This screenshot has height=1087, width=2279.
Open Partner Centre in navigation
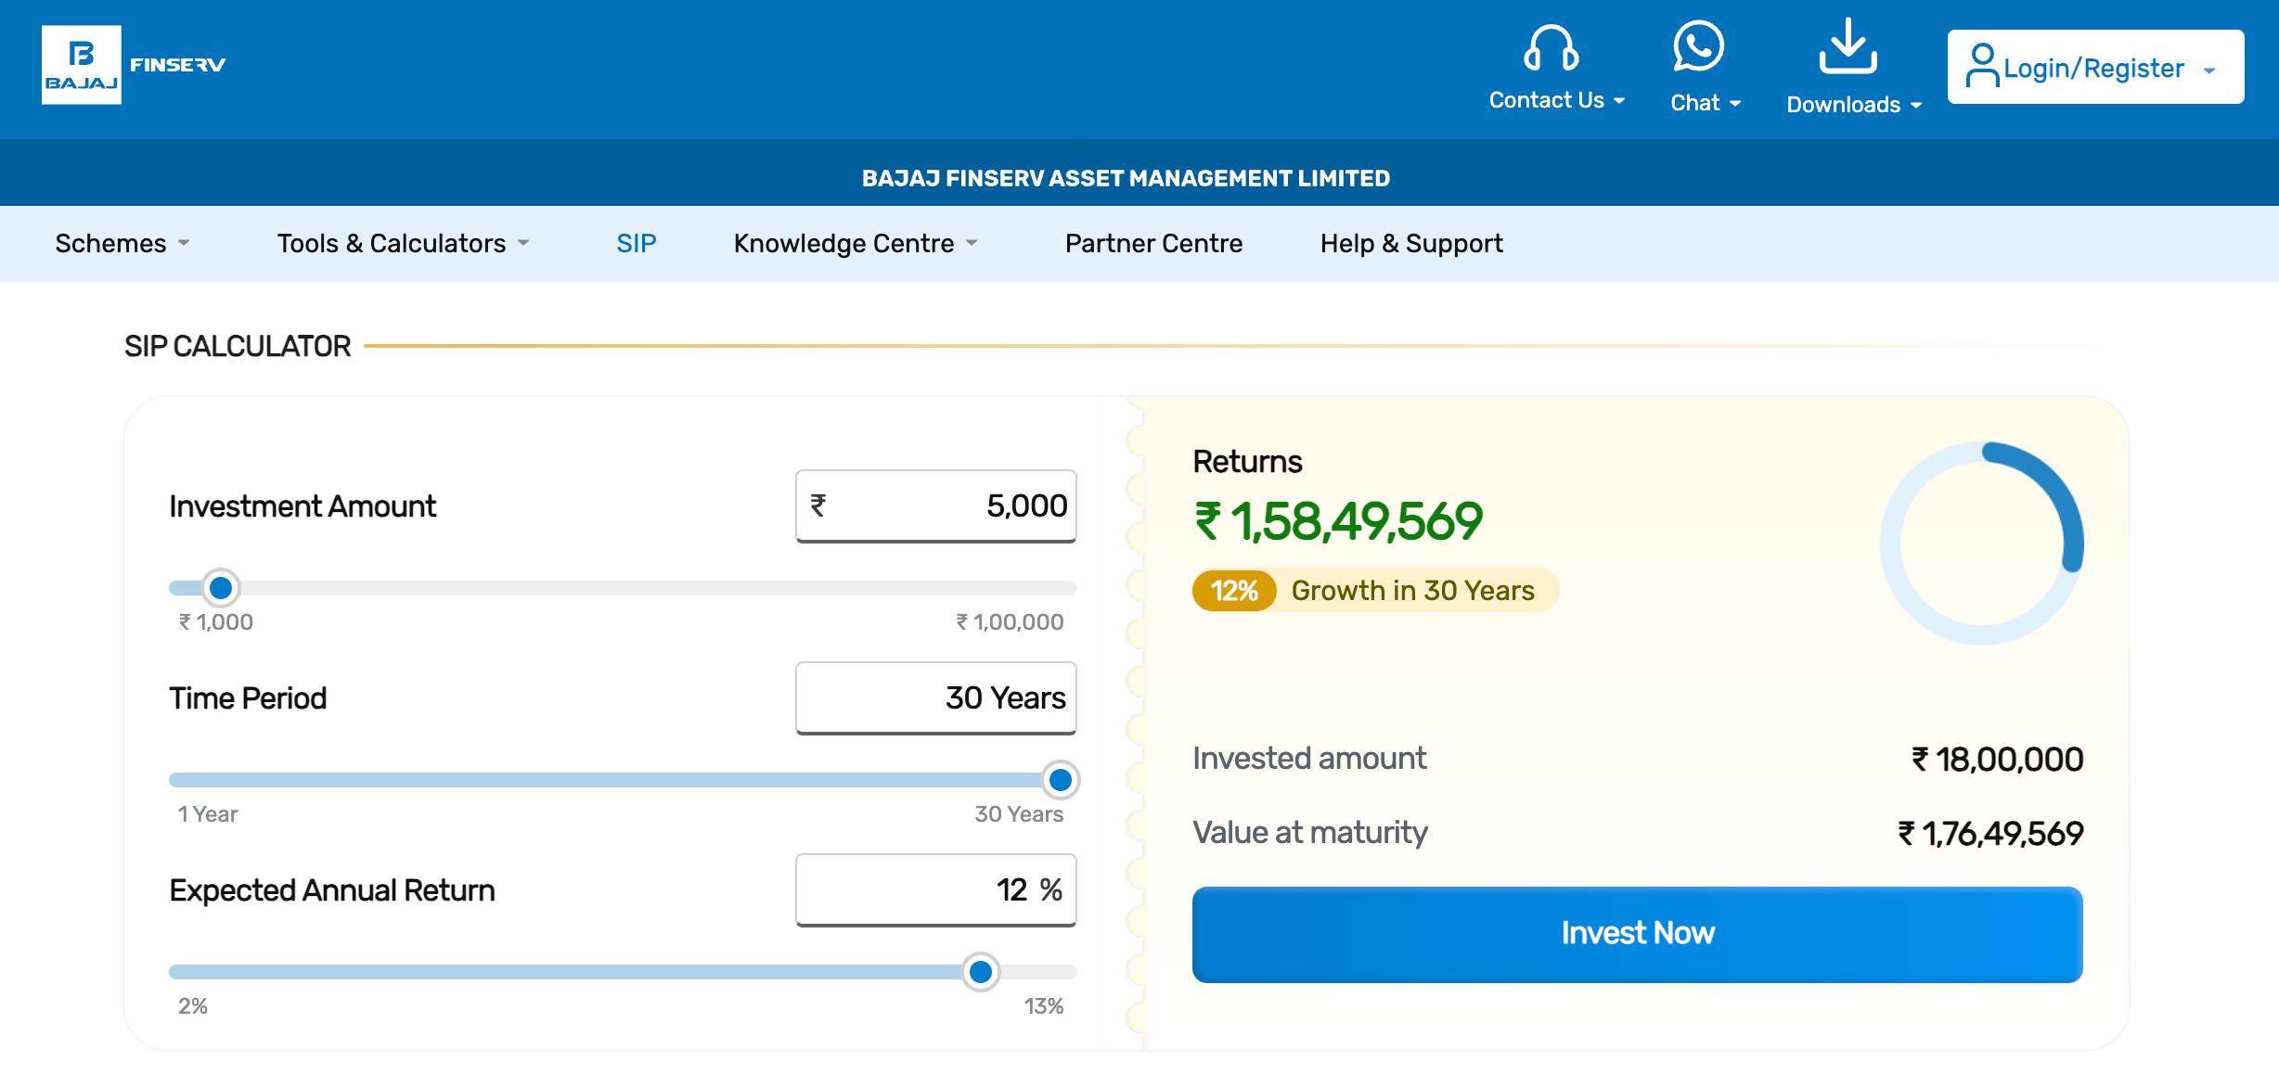[1153, 243]
